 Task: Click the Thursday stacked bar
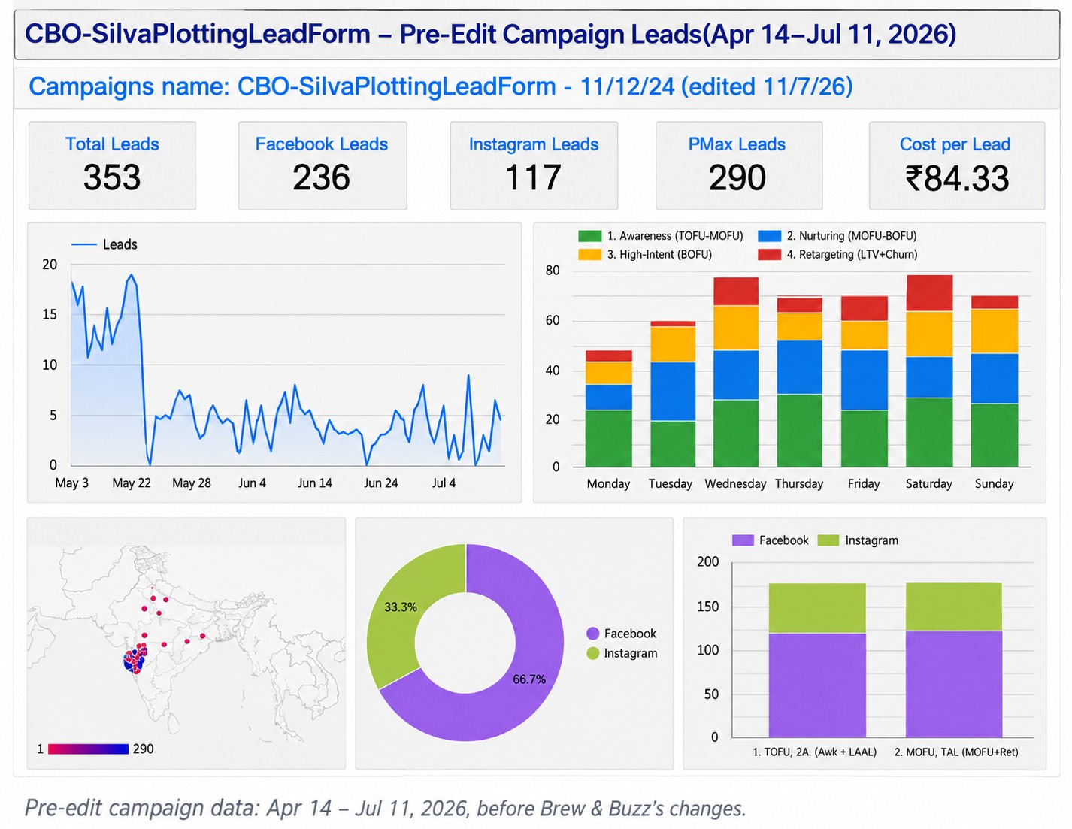pyautogui.click(x=800, y=382)
